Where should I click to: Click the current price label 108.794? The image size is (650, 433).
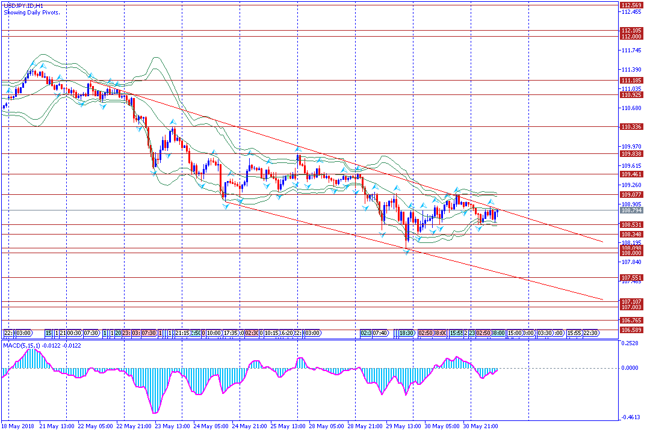630,210
